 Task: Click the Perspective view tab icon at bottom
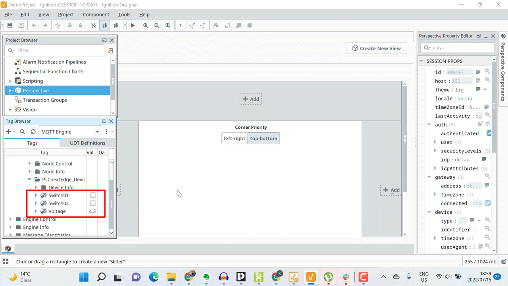[8, 249]
